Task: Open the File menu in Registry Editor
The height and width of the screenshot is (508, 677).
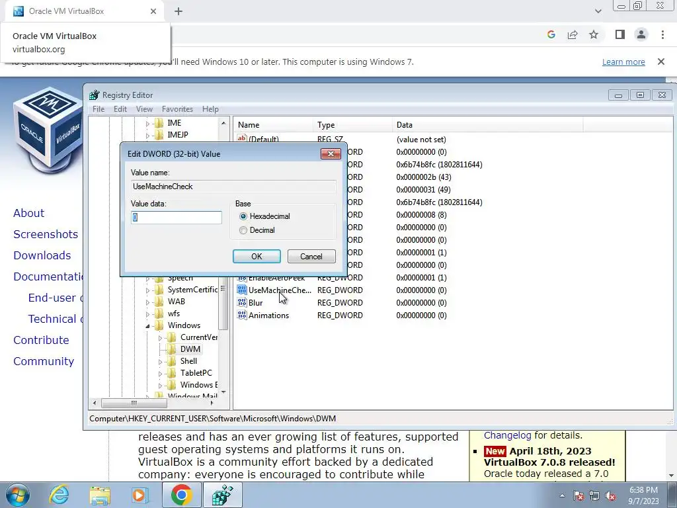Action: tap(99, 109)
